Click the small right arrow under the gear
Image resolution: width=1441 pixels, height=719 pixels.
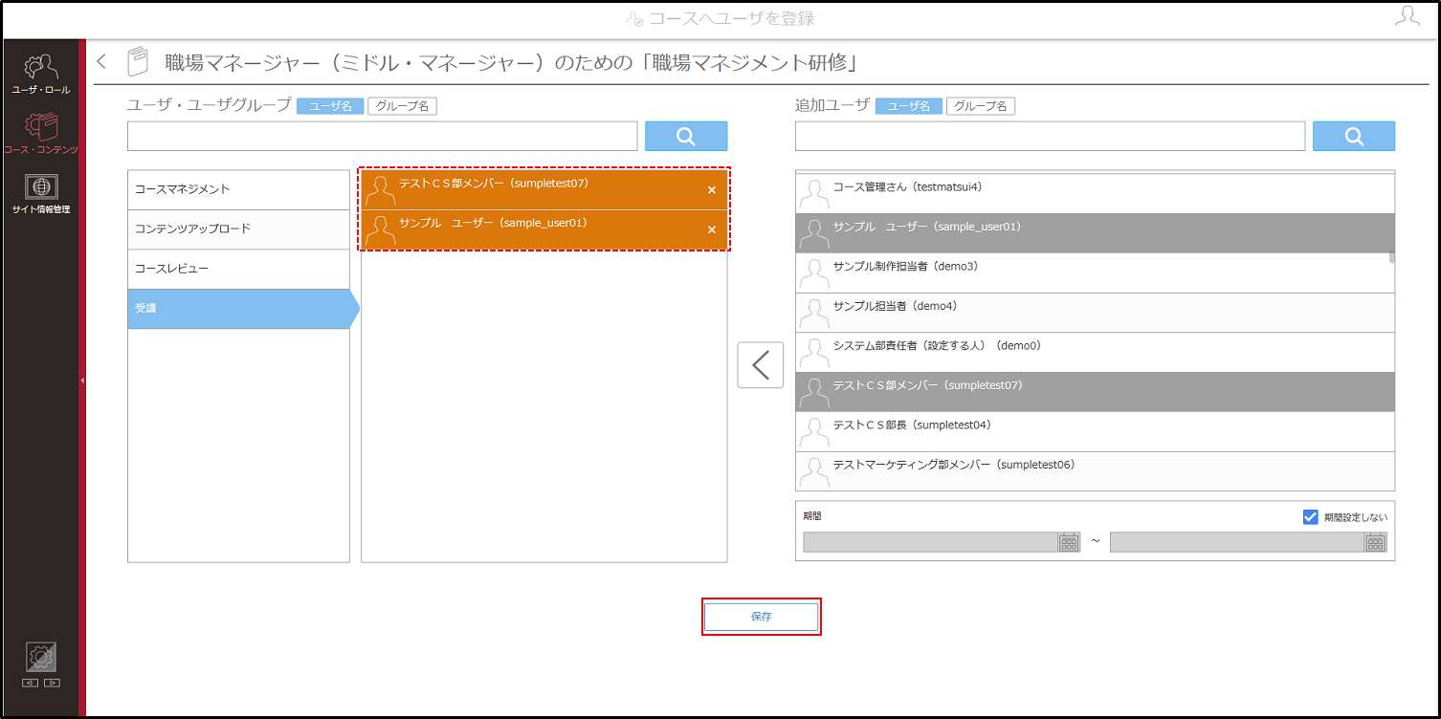pyautogui.click(x=52, y=683)
